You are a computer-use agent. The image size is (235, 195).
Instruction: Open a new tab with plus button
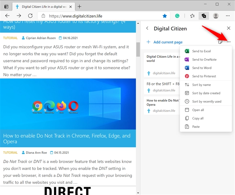79,7
